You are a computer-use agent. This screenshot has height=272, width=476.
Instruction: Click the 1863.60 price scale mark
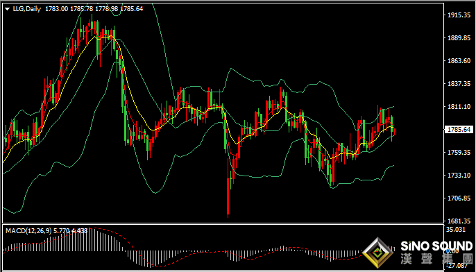tap(459, 61)
